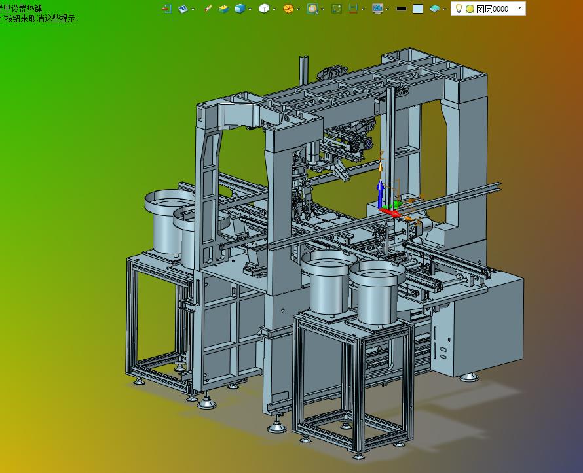Select the white cube display icon

264,9
